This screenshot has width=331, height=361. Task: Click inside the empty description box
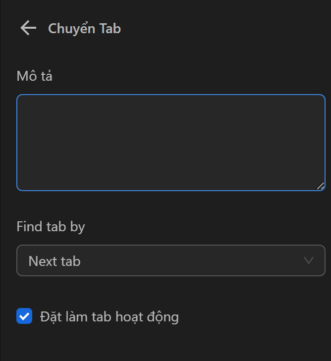tap(170, 143)
